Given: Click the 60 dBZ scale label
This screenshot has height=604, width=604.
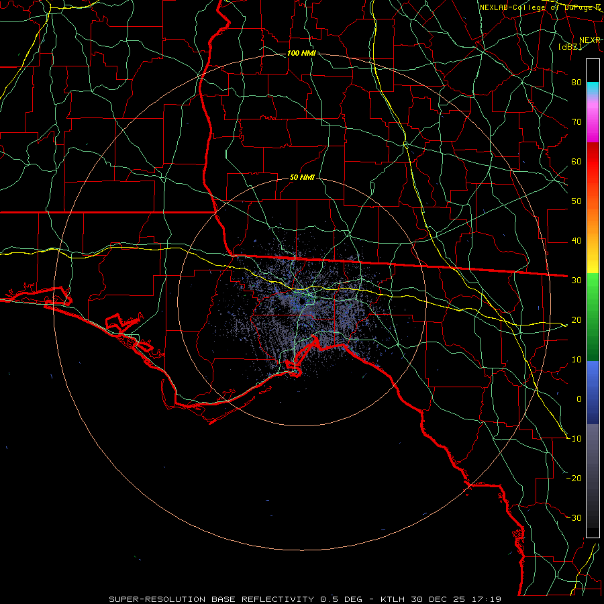Looking at the screenshot, I should [x=576, y=161].
